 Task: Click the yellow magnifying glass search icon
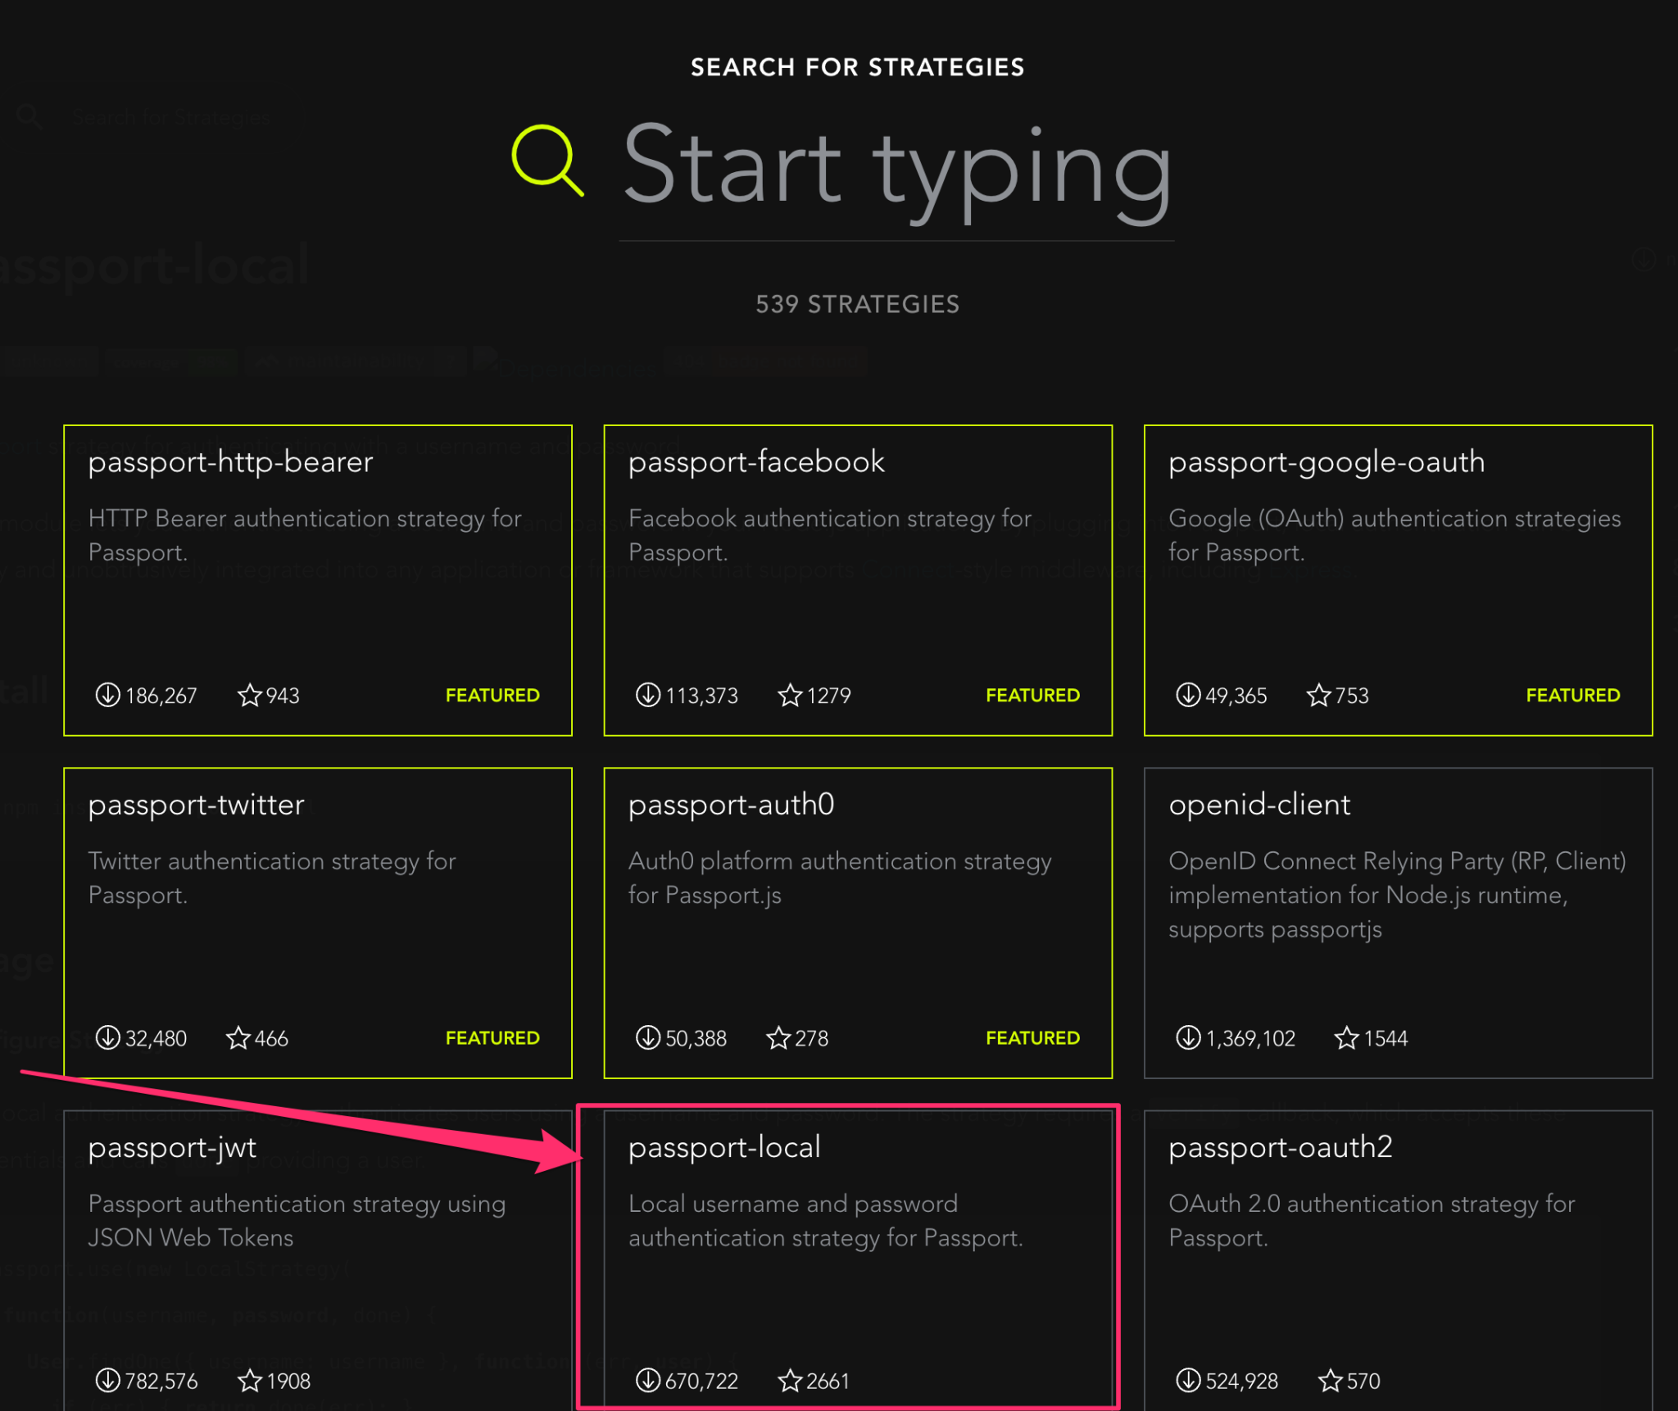546,160
